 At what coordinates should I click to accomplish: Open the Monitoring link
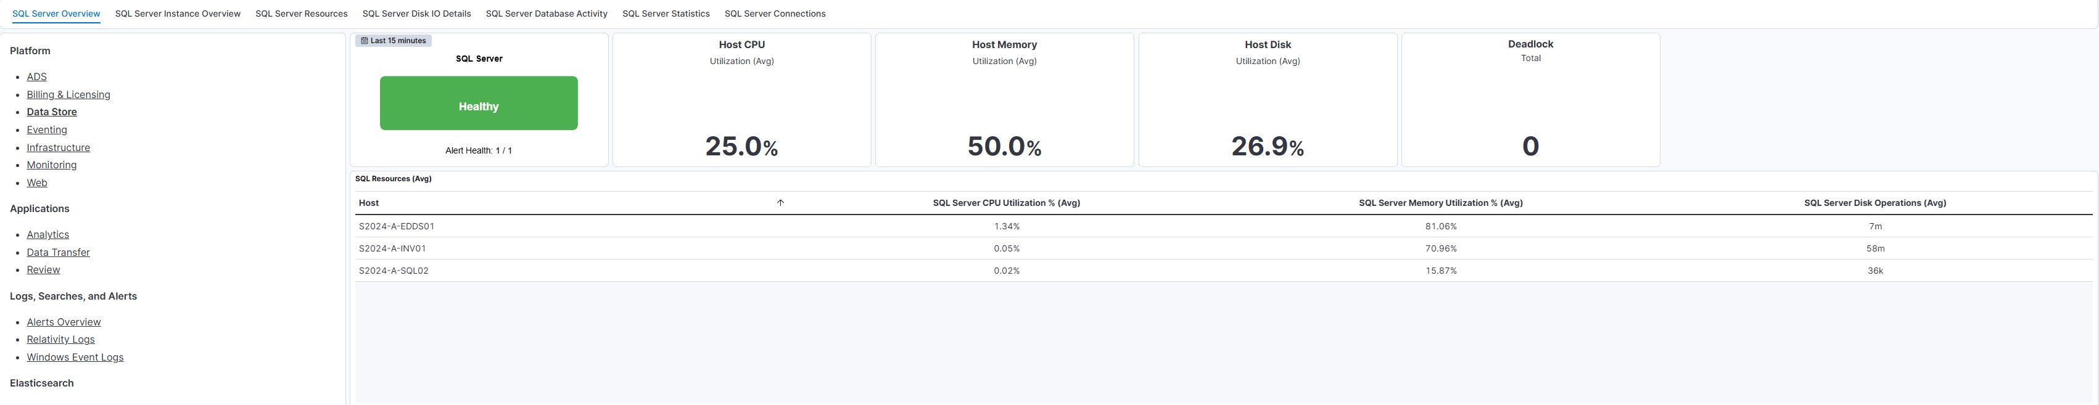tap(51, 165)
